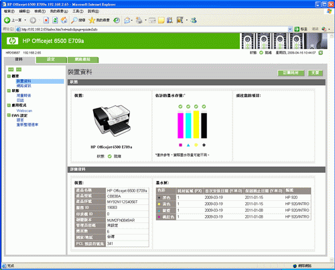The height and width of the screenshot is (270, 335).
Task: Open the address bar dropdown arrow
Action: click(x=290, y=29)
